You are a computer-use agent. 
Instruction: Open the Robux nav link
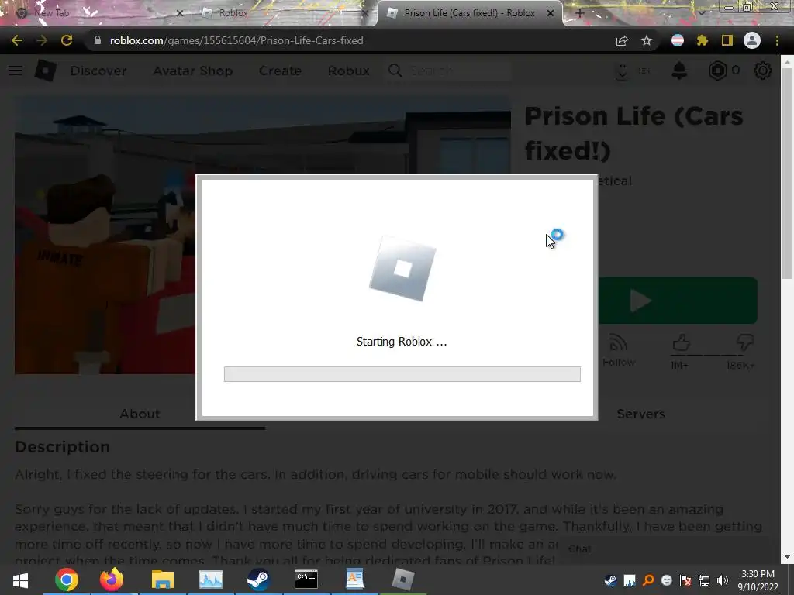pos(348,71)
